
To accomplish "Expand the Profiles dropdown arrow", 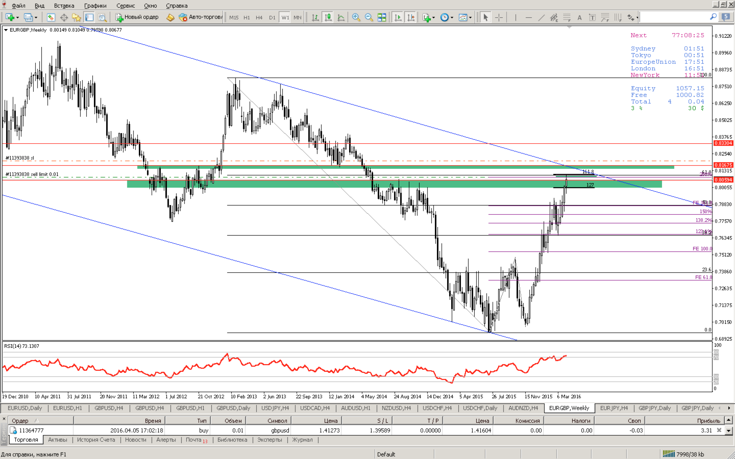I will (x=36, y=18).
